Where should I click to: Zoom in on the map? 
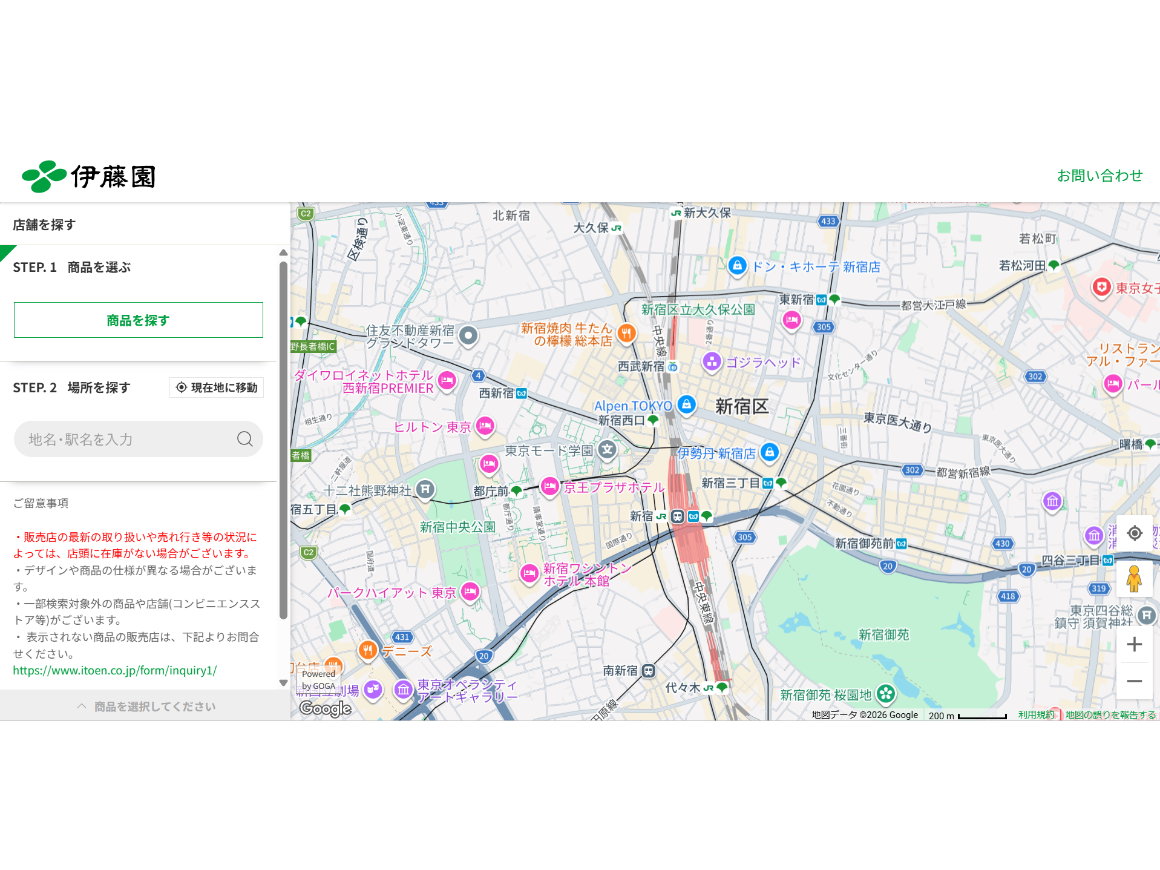1135,644
